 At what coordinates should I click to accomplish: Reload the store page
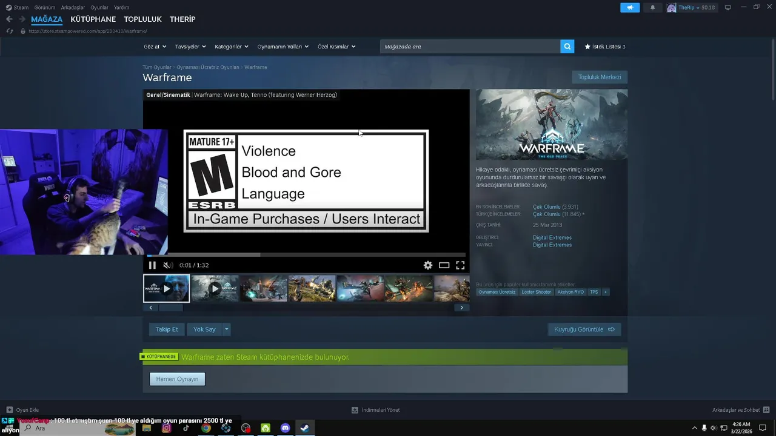[x=9, y=31]
